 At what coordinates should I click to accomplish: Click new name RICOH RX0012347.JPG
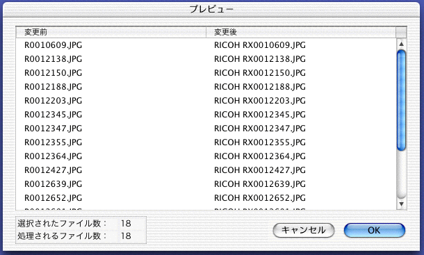point(260,129)
